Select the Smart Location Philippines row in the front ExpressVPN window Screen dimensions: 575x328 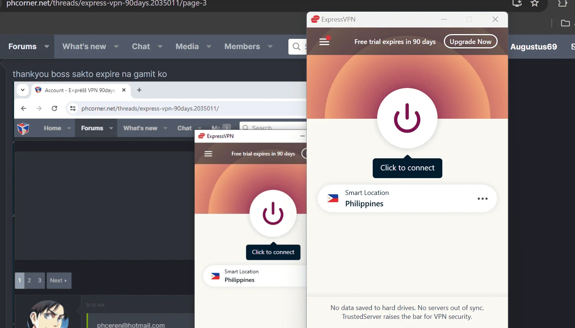(407, 198)
